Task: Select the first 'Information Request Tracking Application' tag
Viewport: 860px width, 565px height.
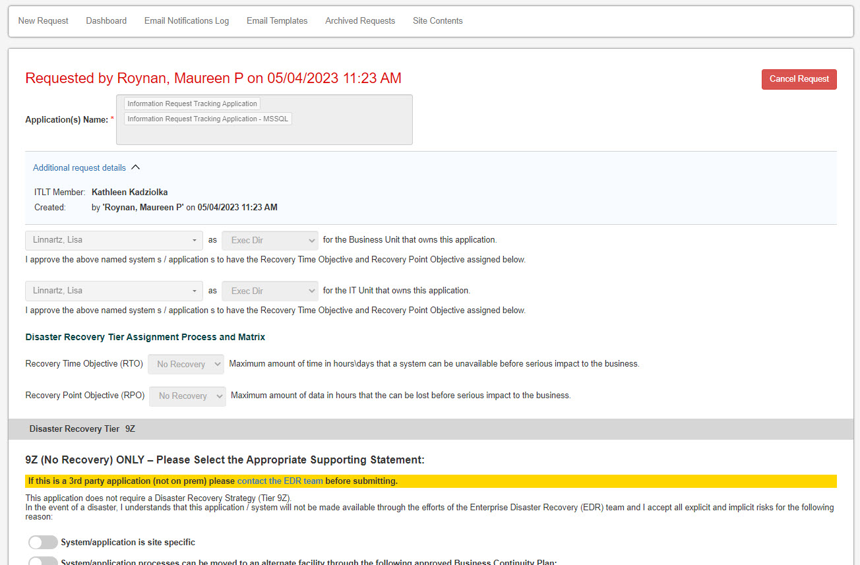Action: pyautogui.click(x=192, y=104)
